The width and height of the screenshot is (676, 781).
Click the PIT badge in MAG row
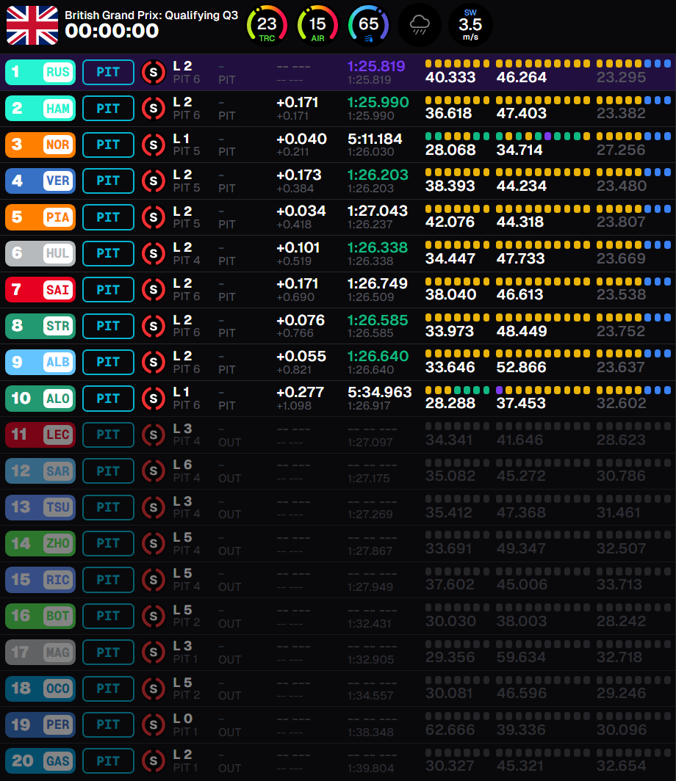(x=108, y=653)
